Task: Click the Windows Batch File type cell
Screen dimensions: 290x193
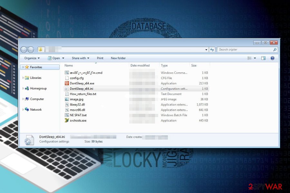Action: click(x=174, y=115)
